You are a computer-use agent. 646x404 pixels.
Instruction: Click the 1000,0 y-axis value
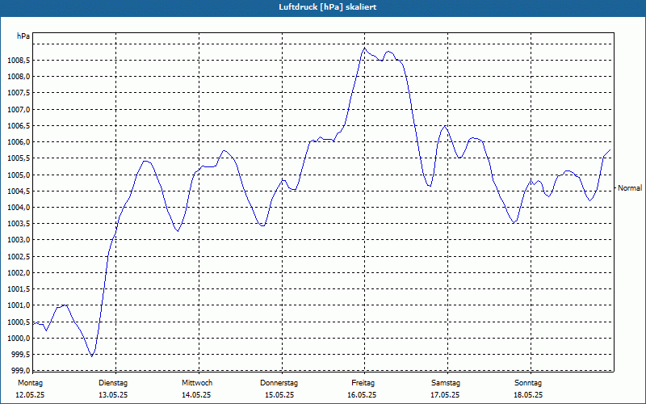[x=19, y=339]
